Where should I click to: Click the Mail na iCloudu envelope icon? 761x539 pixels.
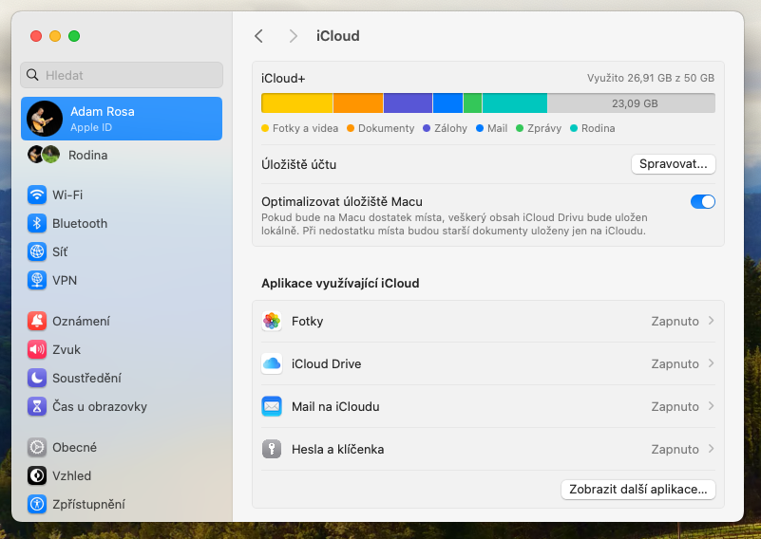[x=272, y=407]
